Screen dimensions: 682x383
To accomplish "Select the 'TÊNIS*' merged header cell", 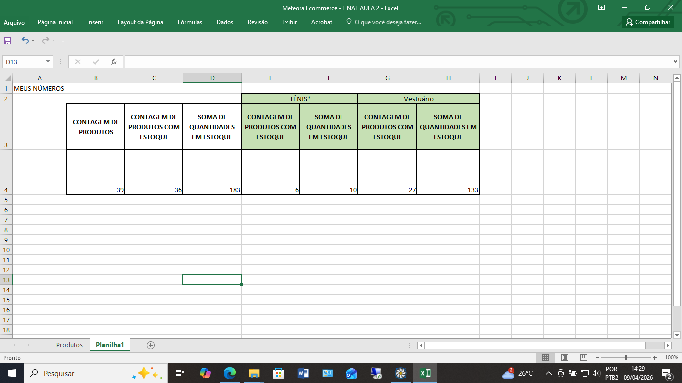I will 300,99.
